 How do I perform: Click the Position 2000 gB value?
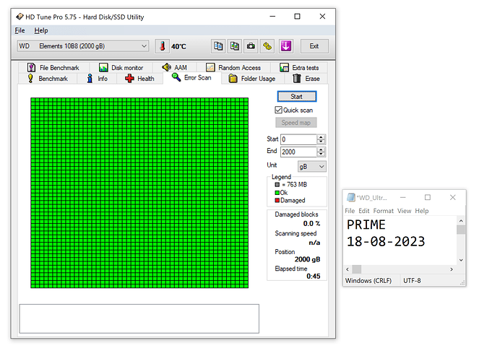pos(307,259)
